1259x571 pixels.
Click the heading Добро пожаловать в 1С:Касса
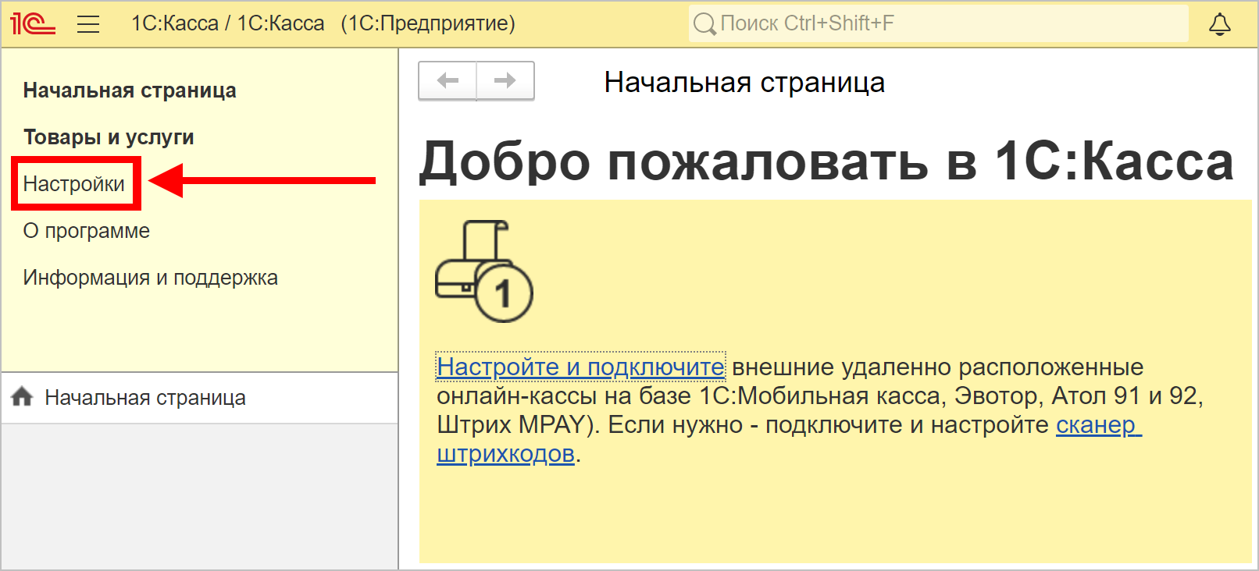point(826,161)
